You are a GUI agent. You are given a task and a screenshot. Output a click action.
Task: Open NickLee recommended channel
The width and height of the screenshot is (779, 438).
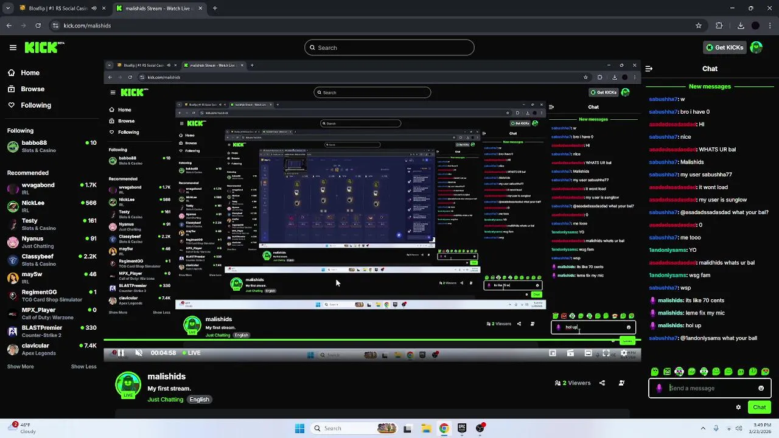pyautogui.click(x=51, y=206)
